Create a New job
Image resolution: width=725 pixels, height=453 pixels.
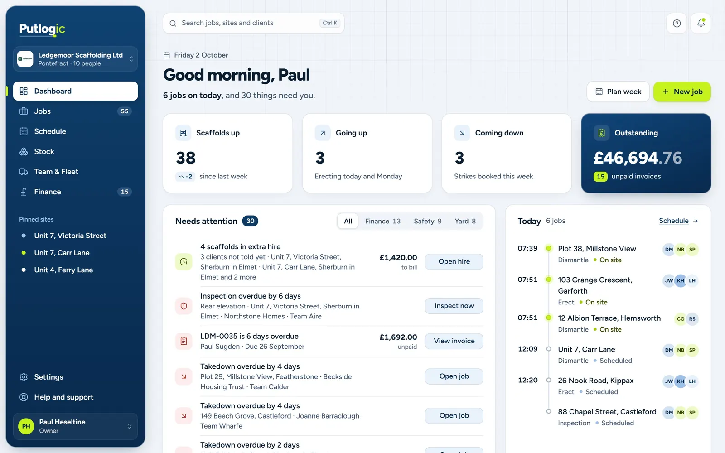pos(682,92)
